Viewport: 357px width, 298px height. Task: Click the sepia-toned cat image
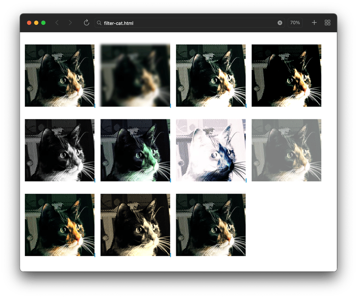click(135, 225)
